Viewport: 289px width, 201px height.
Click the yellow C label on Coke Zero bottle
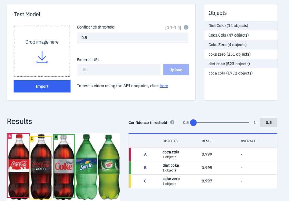point(32,139)
